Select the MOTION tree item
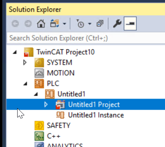 click(x=61, y=73)
